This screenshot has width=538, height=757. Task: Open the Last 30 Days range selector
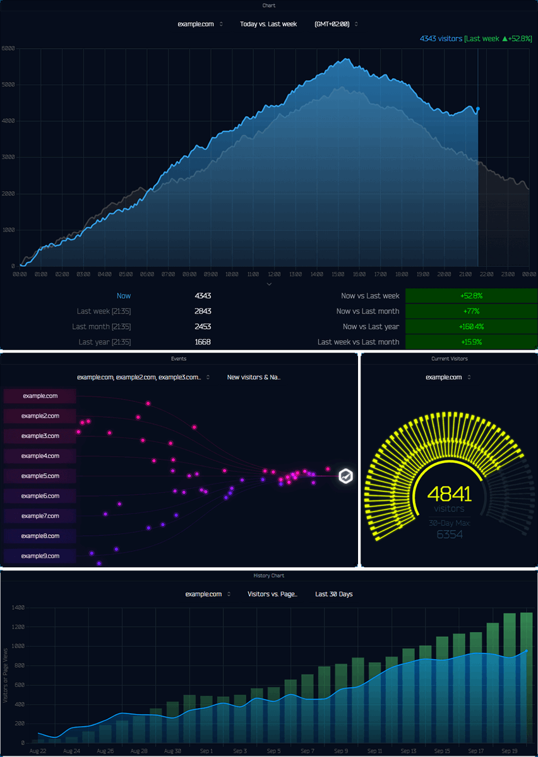334,594
